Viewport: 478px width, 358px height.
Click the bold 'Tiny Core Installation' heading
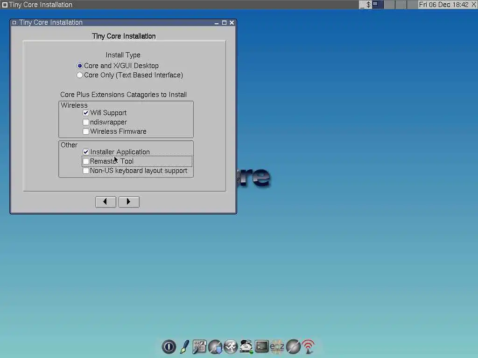124,36
